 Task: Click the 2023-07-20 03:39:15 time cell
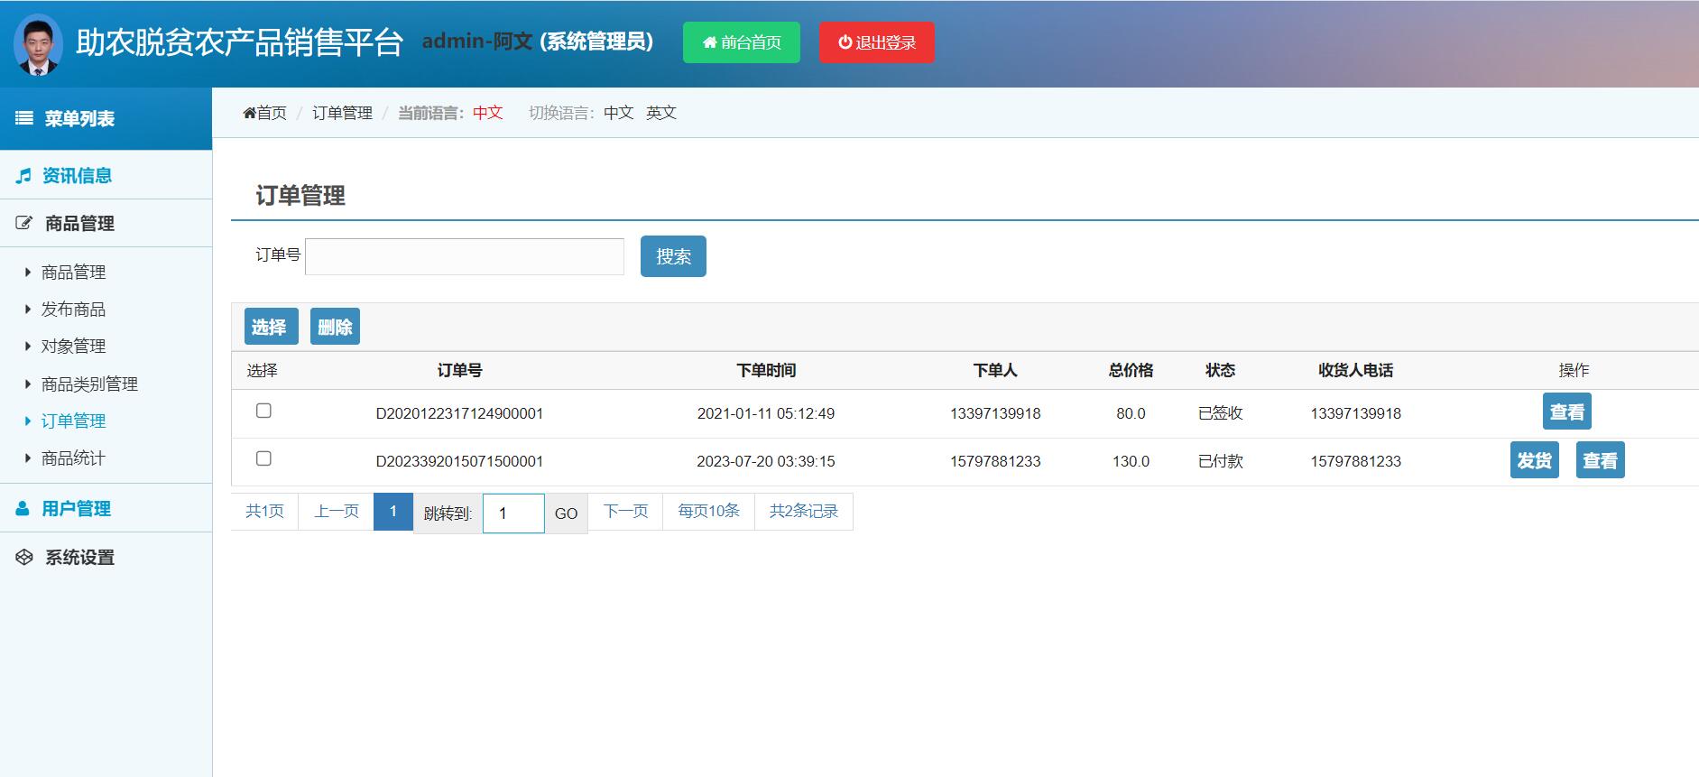pyautogui.click(x=766, y=461)
